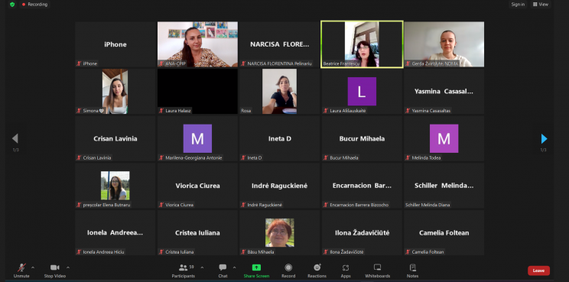
Task: Select the Camelia Foltean tile
Action: point(444,232)
